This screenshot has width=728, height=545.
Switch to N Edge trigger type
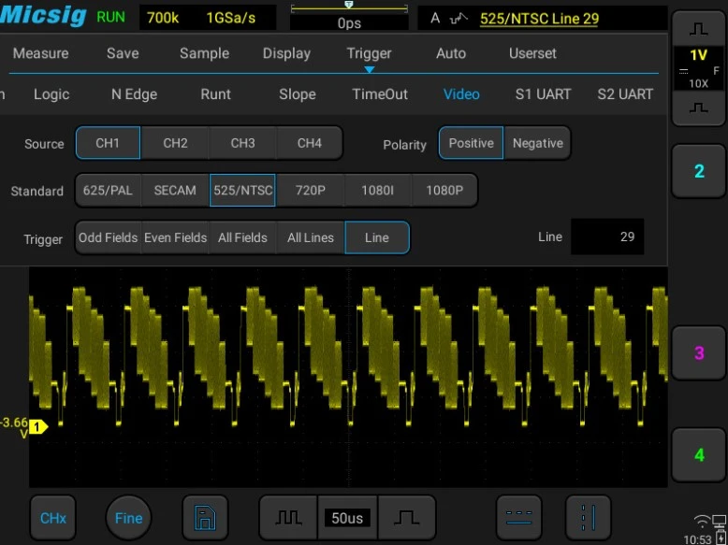click(x=134, y=94)
